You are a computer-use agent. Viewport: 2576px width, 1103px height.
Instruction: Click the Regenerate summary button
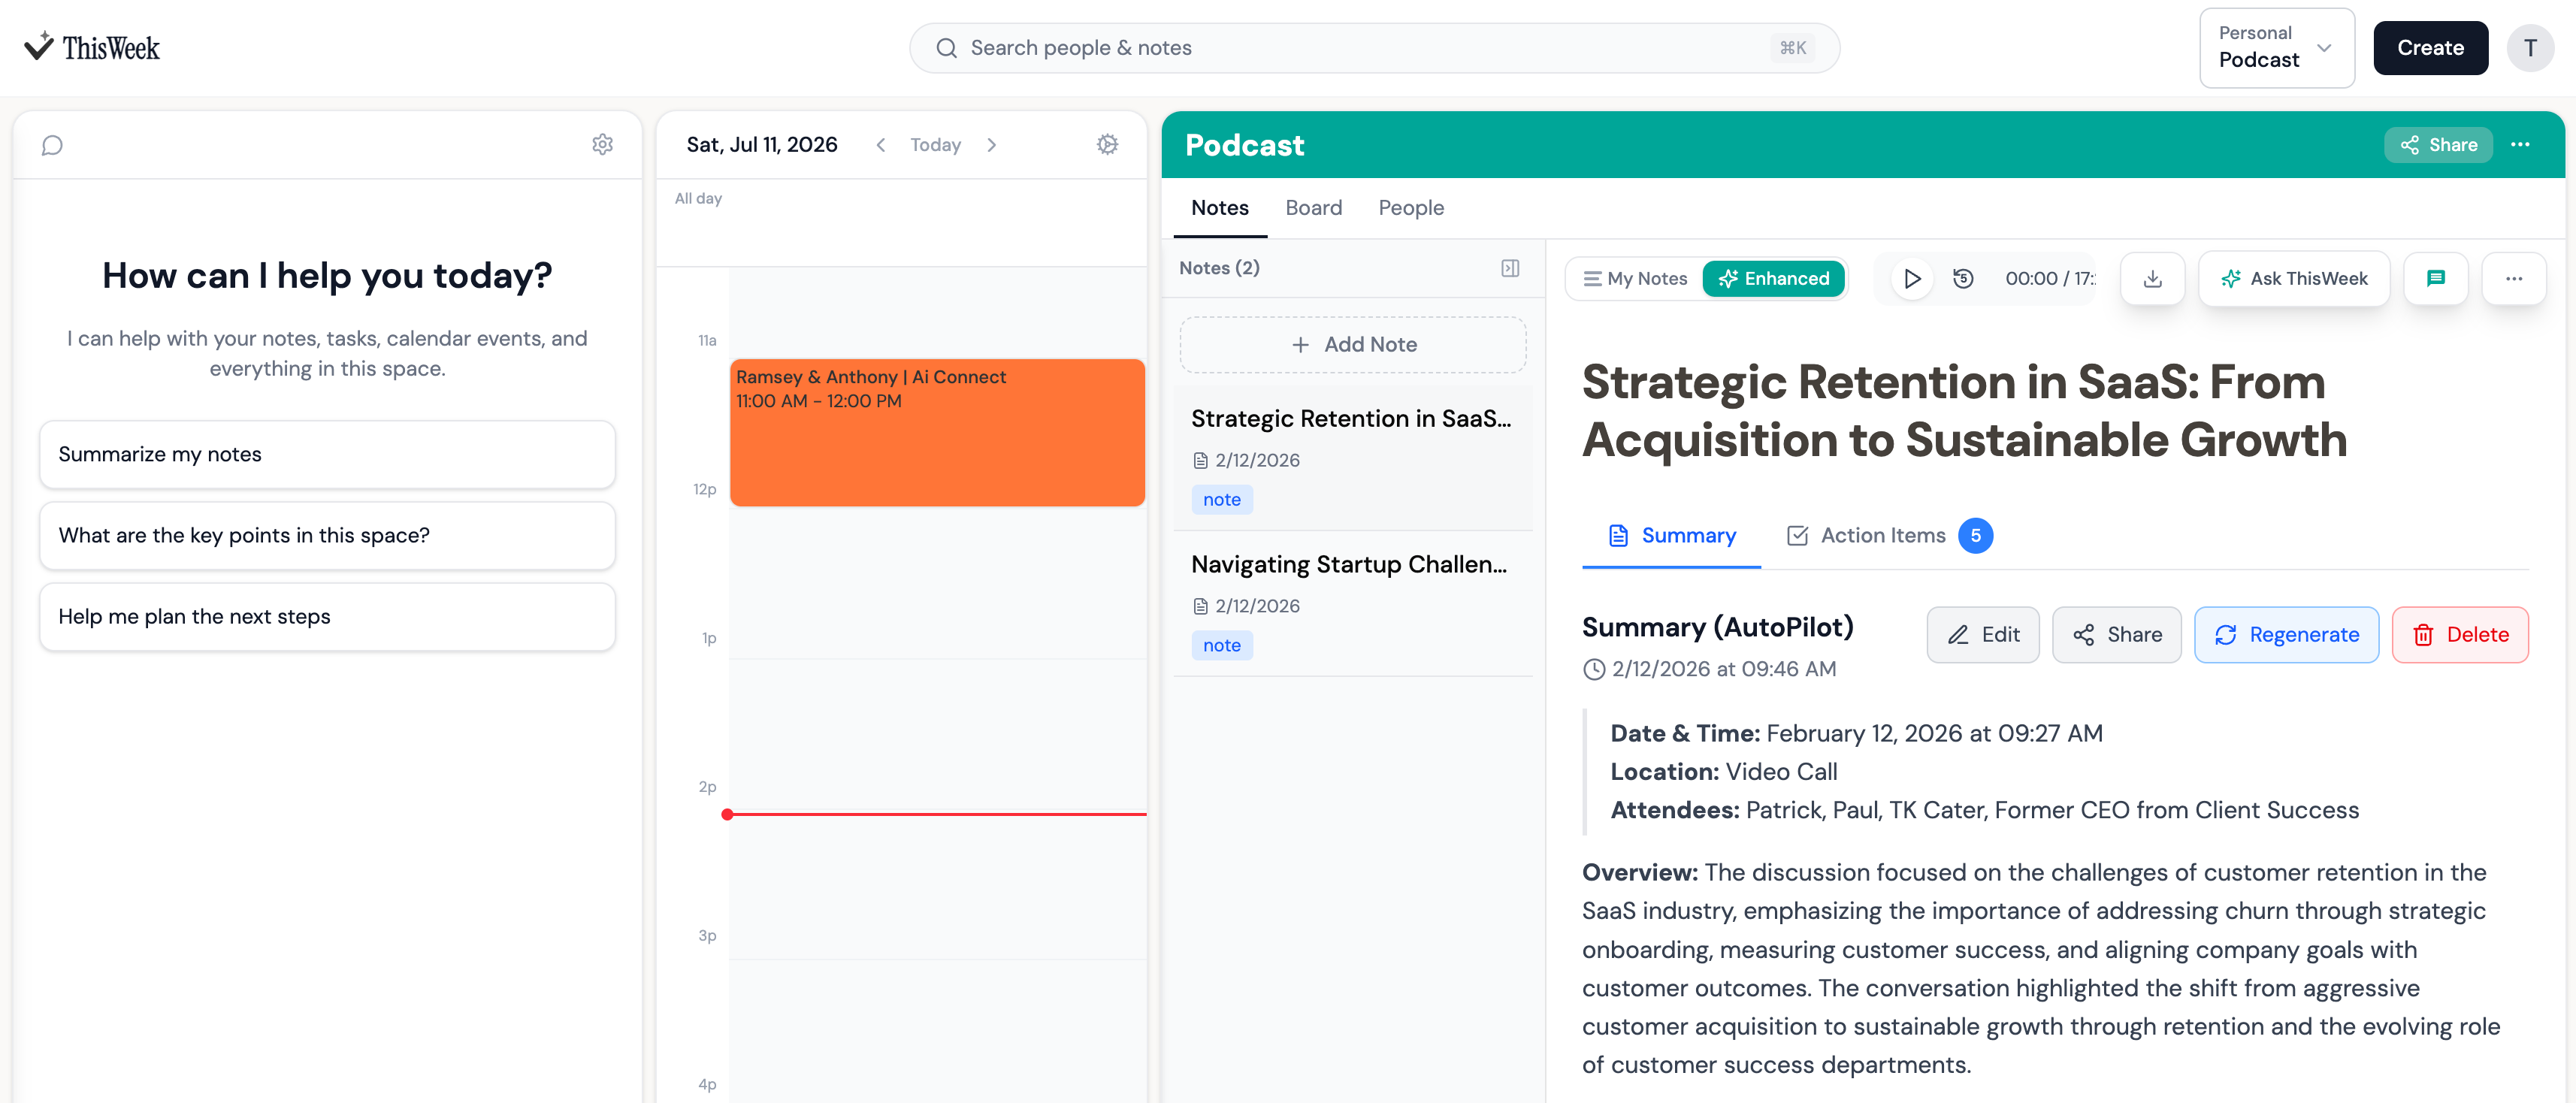click(x=2286, y=635)
